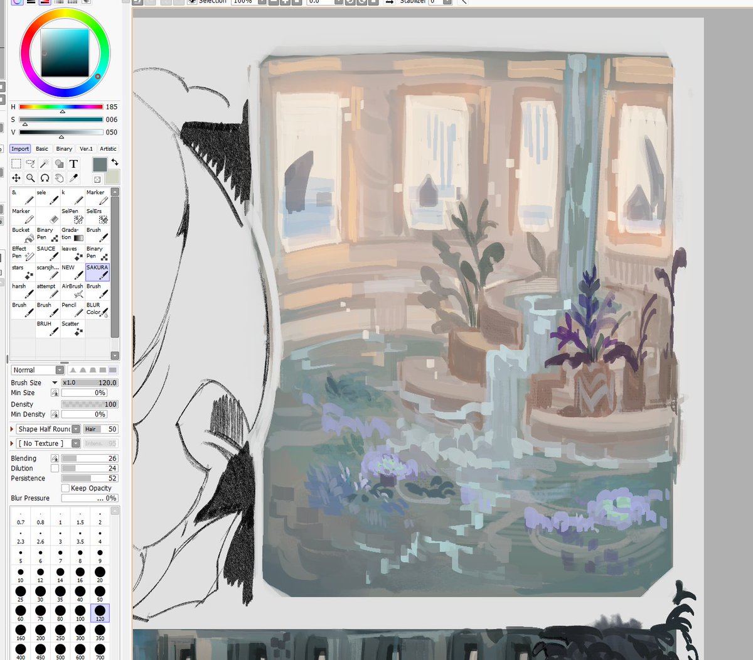Choose the Effect Pen tool

click(23, 253)
